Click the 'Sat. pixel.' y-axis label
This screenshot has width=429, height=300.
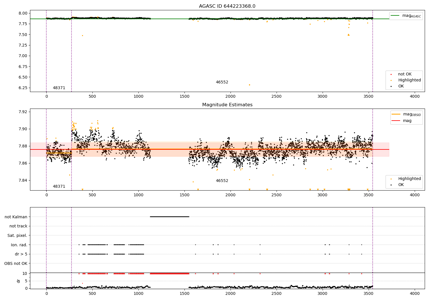click(17, 235)
